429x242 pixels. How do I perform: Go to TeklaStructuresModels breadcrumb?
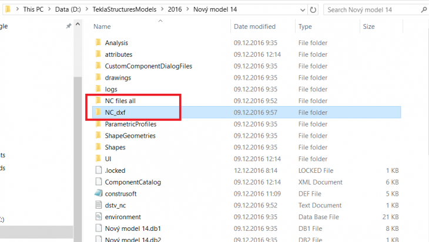click(x=125, y=9)
